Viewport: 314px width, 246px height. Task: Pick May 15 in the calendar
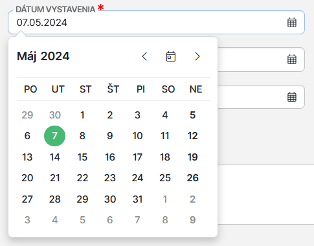82,157
